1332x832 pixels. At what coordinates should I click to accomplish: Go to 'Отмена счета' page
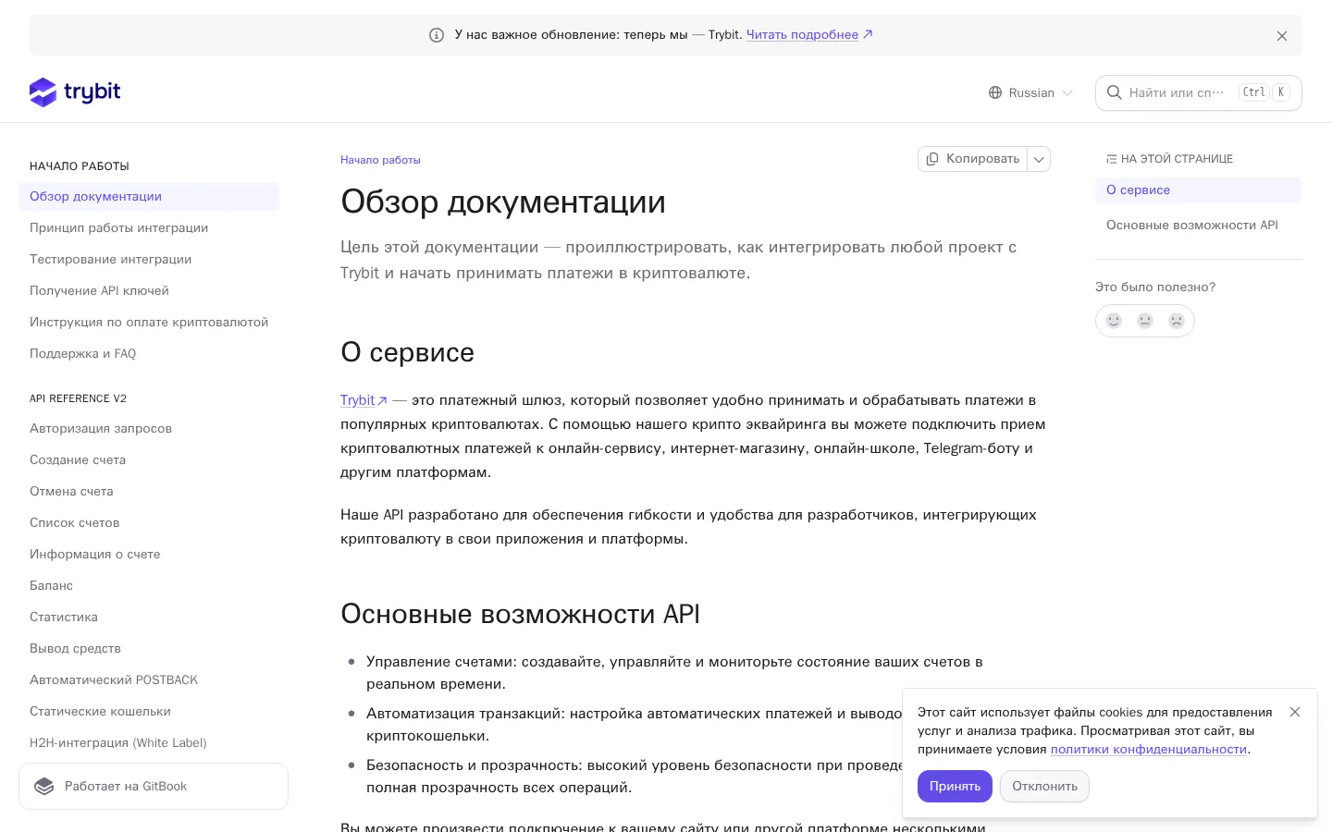pyautogui.click(x=149, y=491)
